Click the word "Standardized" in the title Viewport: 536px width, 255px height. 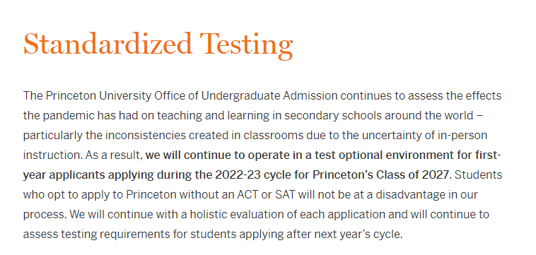tap(107, 43)
